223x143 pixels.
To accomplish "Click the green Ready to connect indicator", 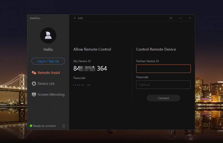I will pos(31,126).
